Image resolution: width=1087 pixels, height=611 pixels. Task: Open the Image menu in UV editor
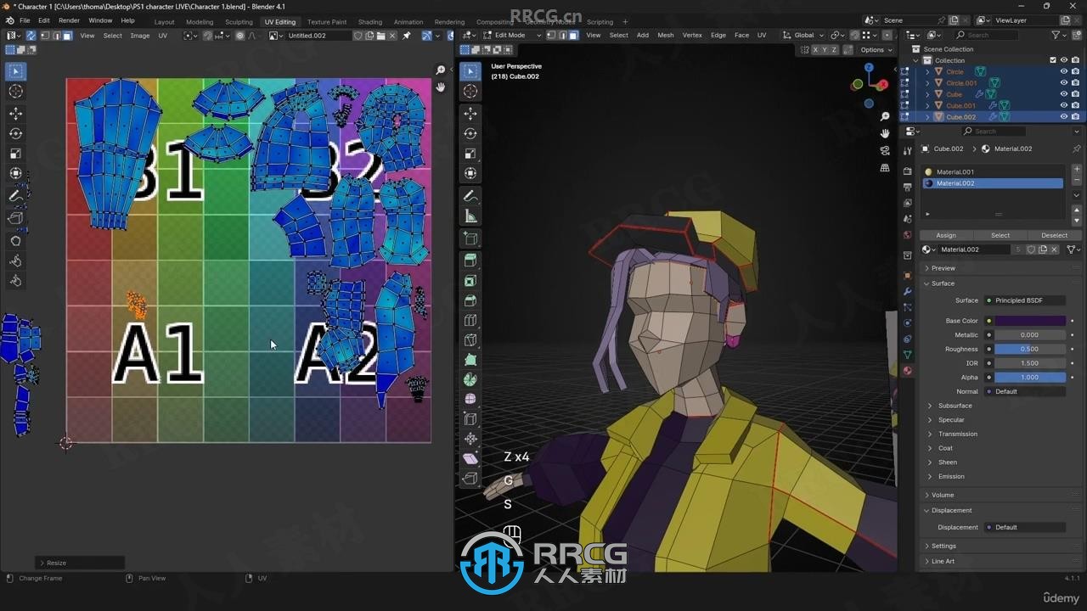pyautogui.click(x=140, y=36)
